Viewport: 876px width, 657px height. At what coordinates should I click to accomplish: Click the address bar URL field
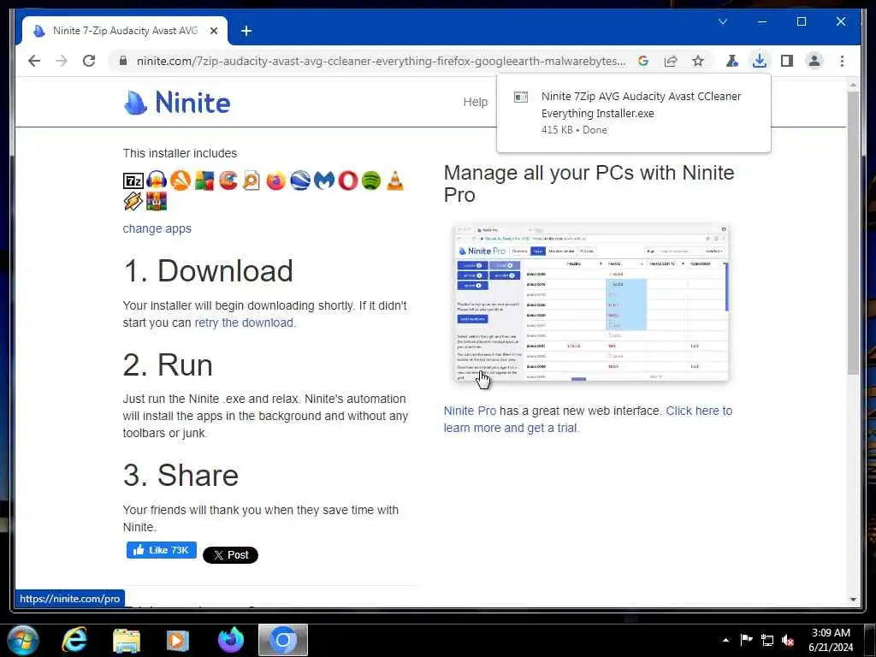[380, 61]
